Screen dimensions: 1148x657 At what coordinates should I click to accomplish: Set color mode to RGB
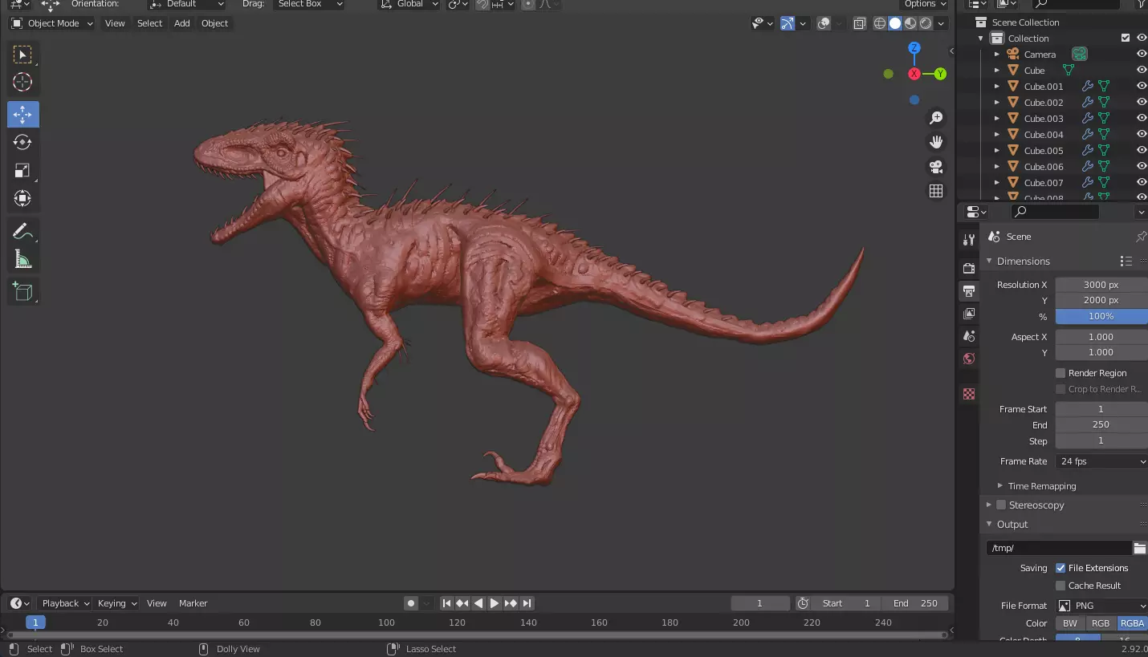tap(1101, 623)
